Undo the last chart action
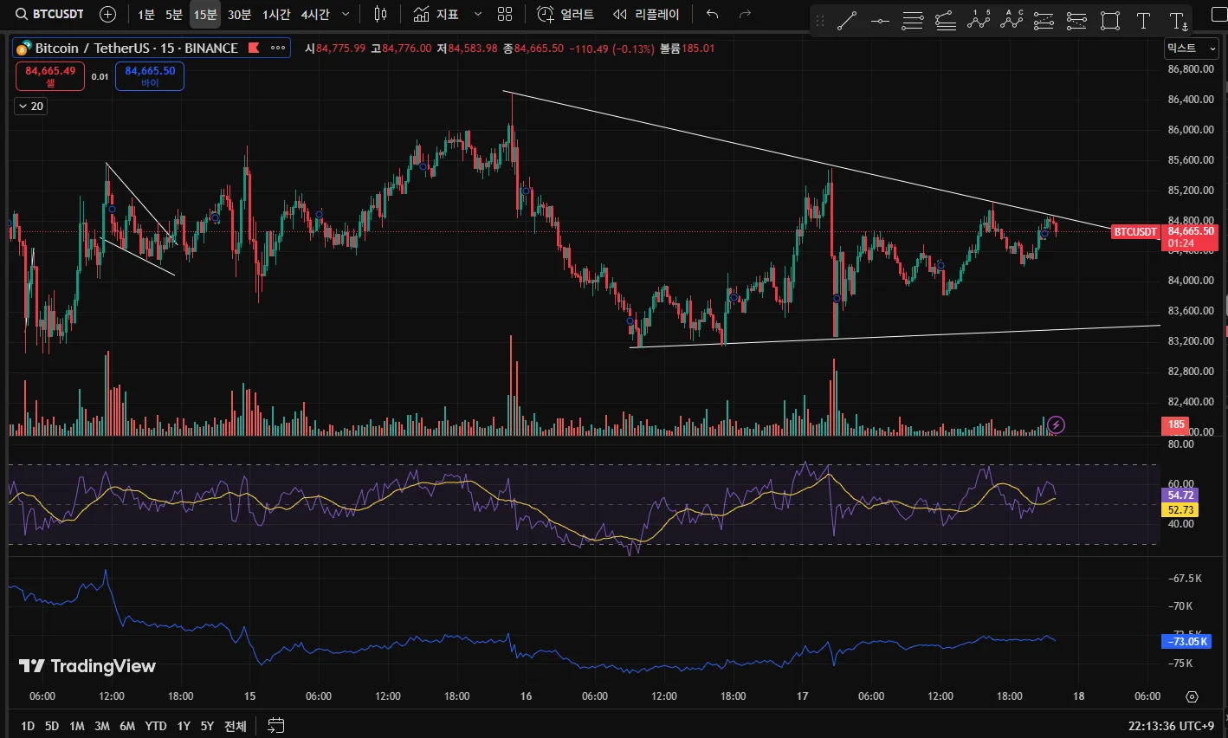The image size is (1228, 738). (x=713, y=14)
